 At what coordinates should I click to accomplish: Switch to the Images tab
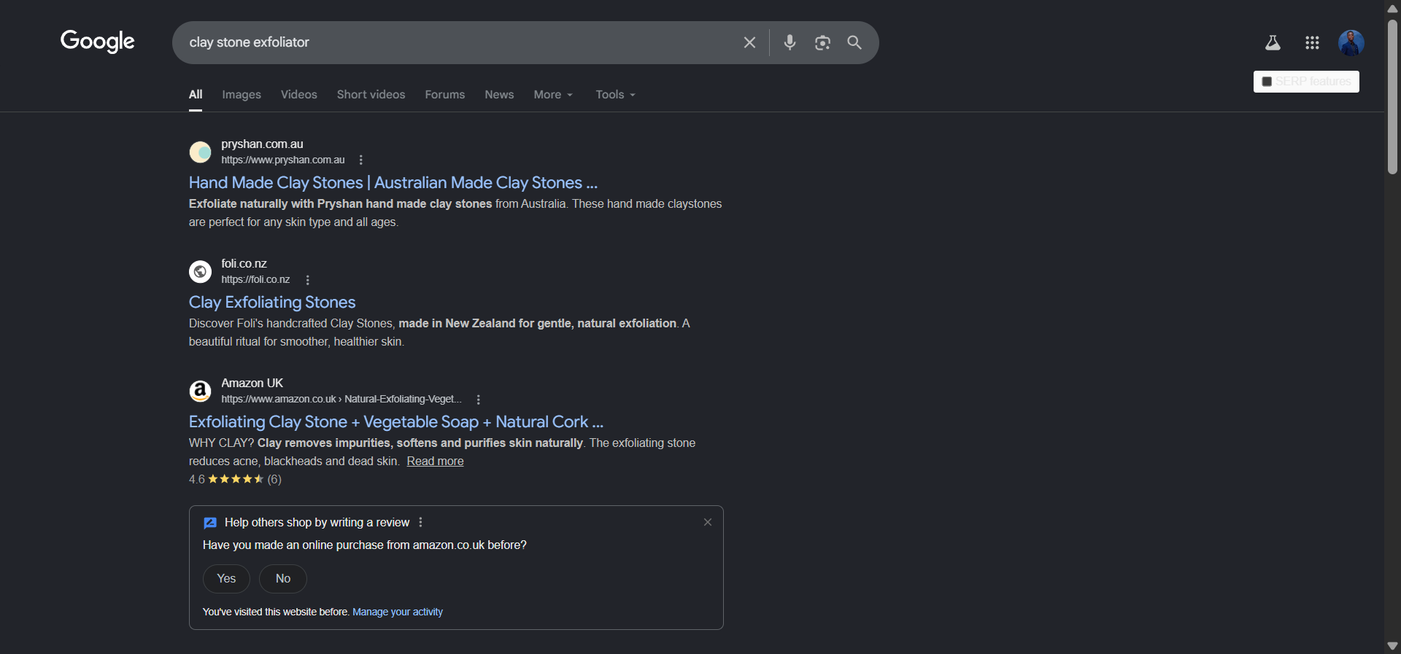coord(242,95)
